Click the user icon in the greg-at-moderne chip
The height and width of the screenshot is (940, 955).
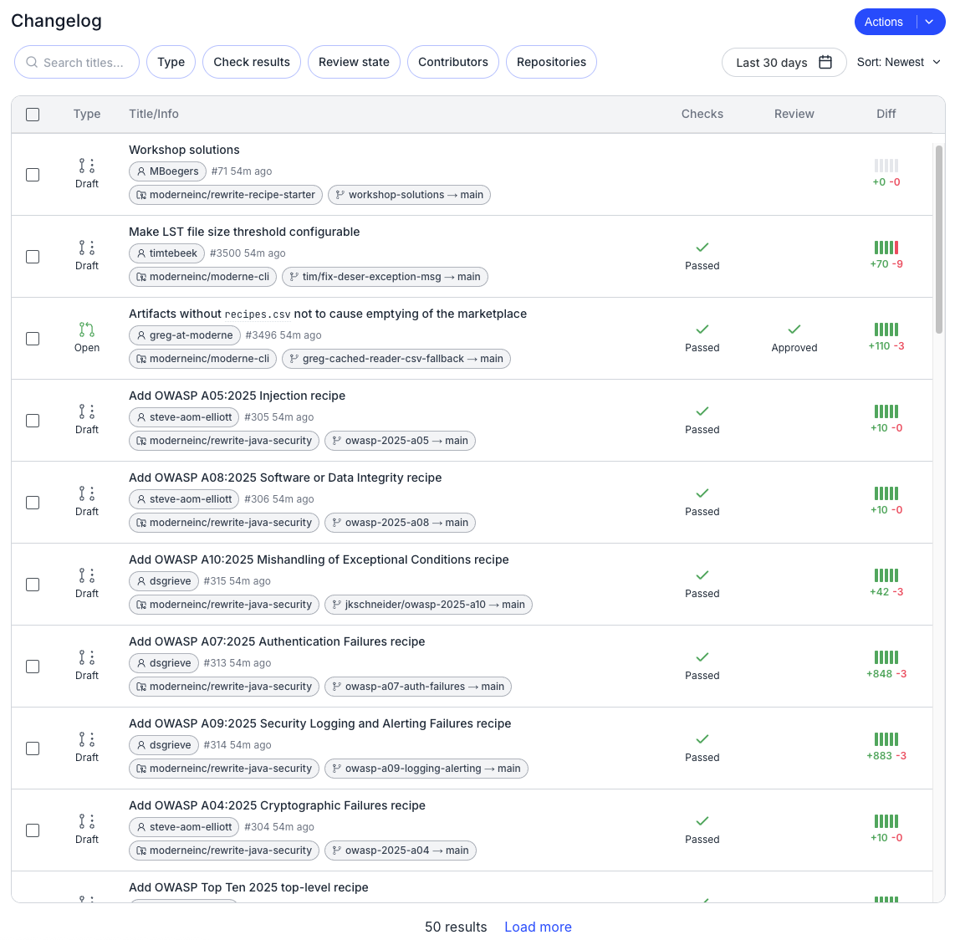(x=141, y=335)
